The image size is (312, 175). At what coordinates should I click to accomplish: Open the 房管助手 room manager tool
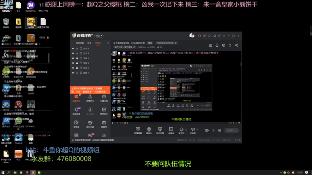coord(90,98)
